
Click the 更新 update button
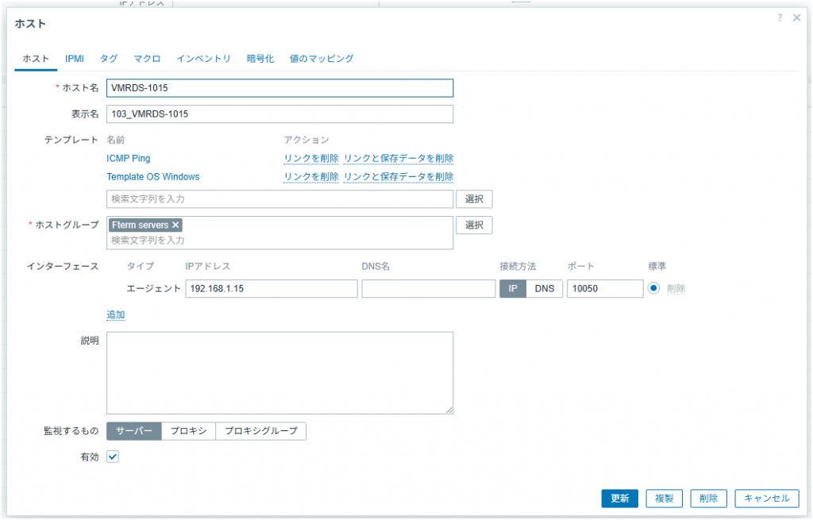(x=619, y=498)
